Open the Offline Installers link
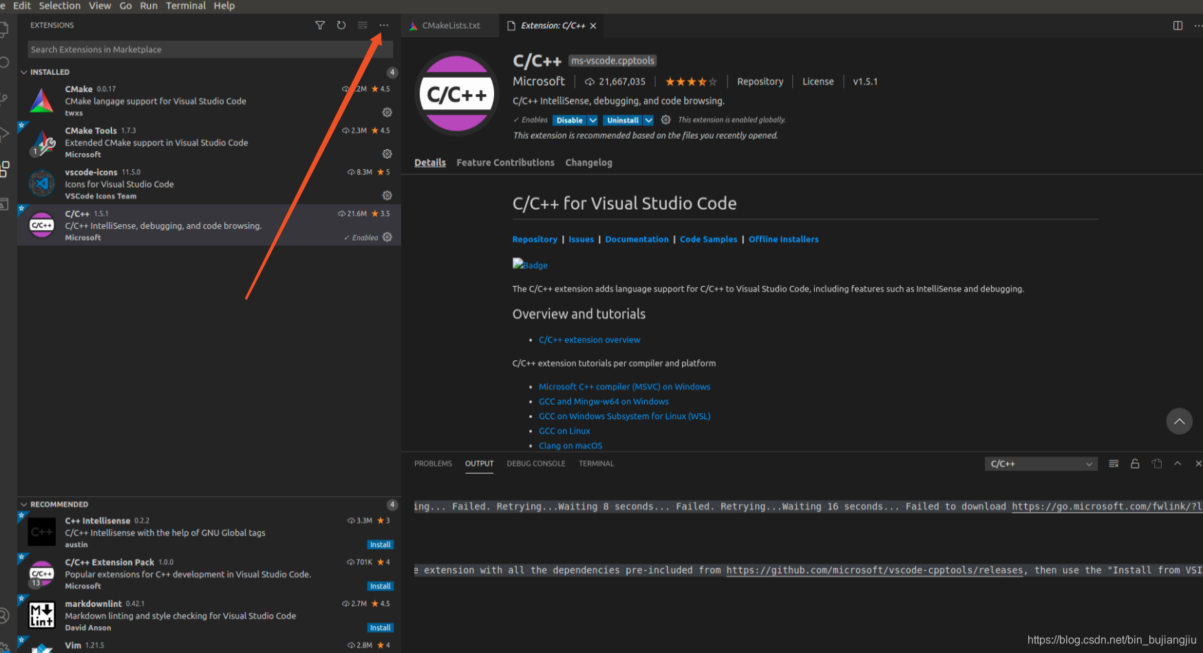Viewport: 1203px width, 653px height. (x=783, y=240)
